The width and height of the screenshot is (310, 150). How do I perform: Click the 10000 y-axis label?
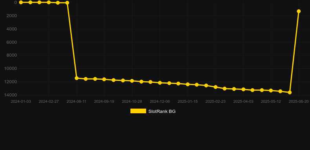click(x=11, y=69)
